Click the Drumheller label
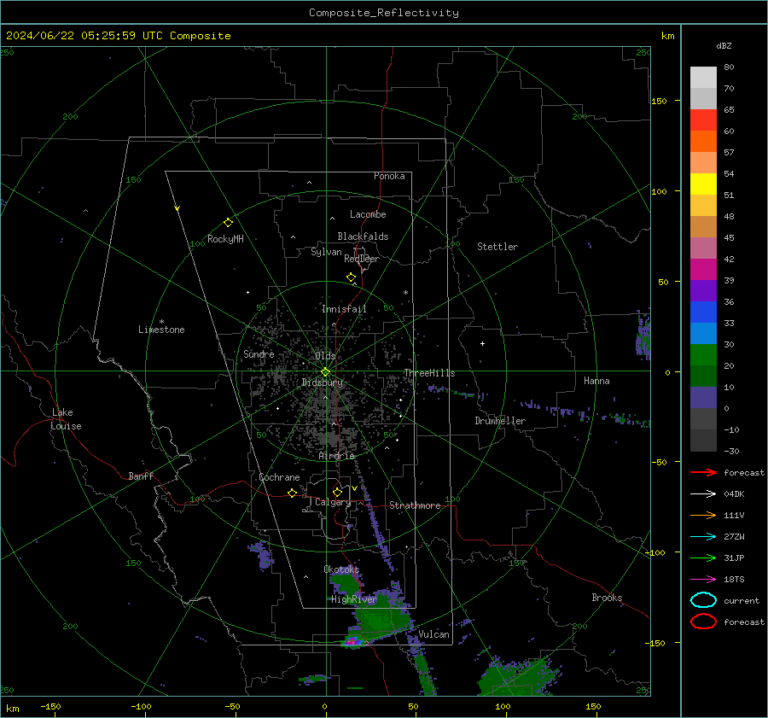The height and width of the screenshot is (718, 768). click(x=500, y=421)
